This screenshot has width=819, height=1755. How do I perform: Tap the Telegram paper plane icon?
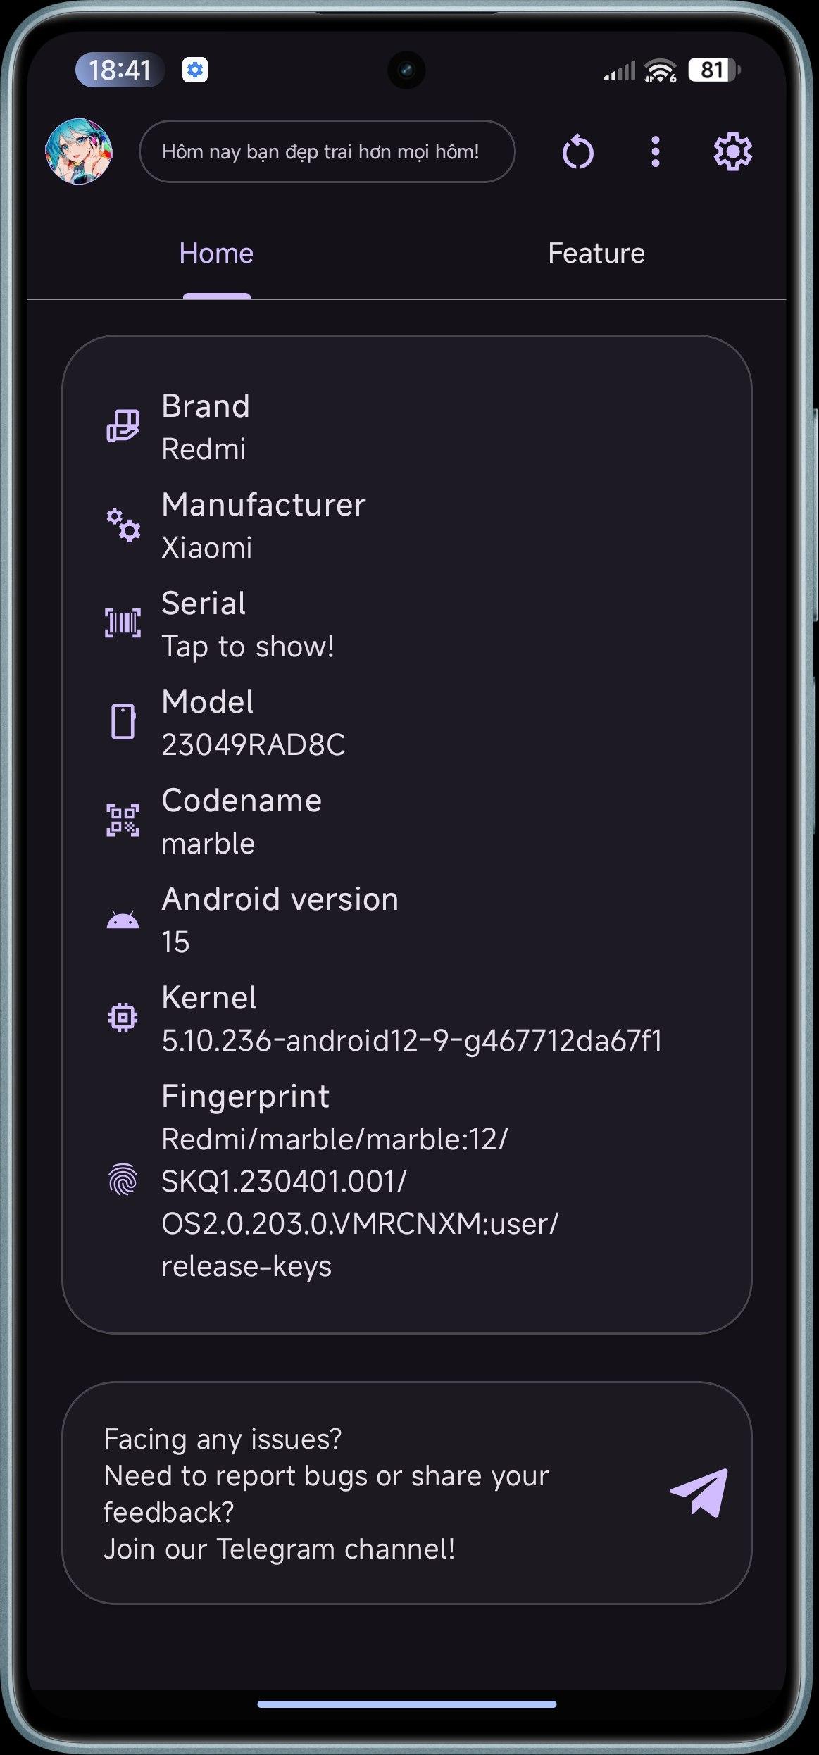[699, 1492]
